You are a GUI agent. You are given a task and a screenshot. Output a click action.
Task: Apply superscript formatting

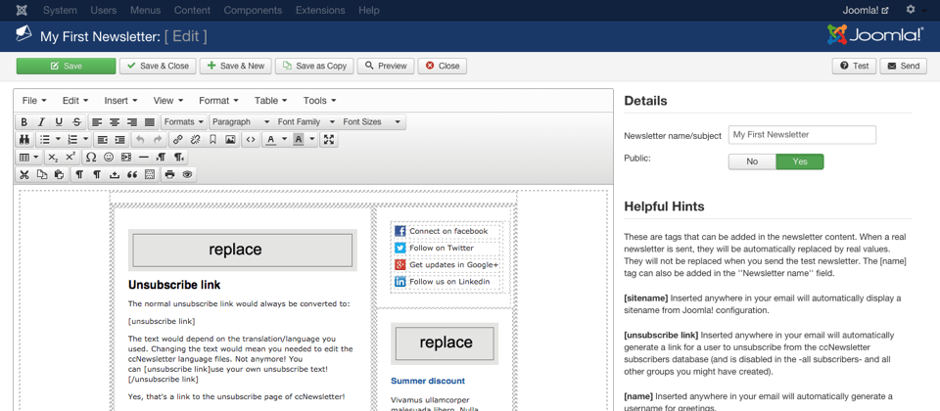click(70, 157)
